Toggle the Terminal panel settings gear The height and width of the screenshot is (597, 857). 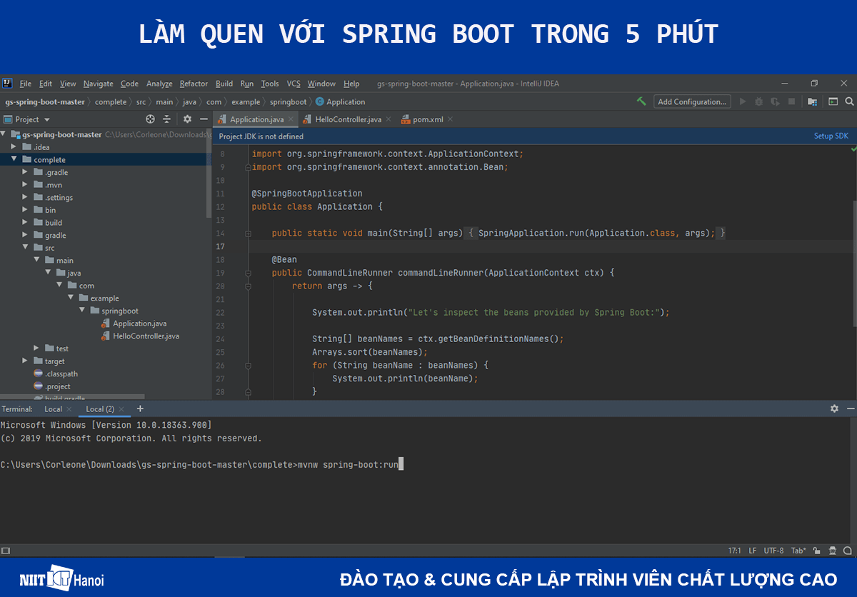coord(834,408)
